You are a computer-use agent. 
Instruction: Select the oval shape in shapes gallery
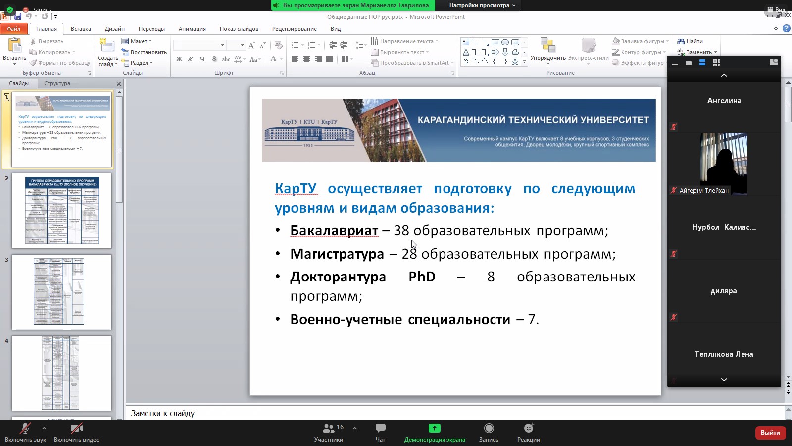click(505, 42)
